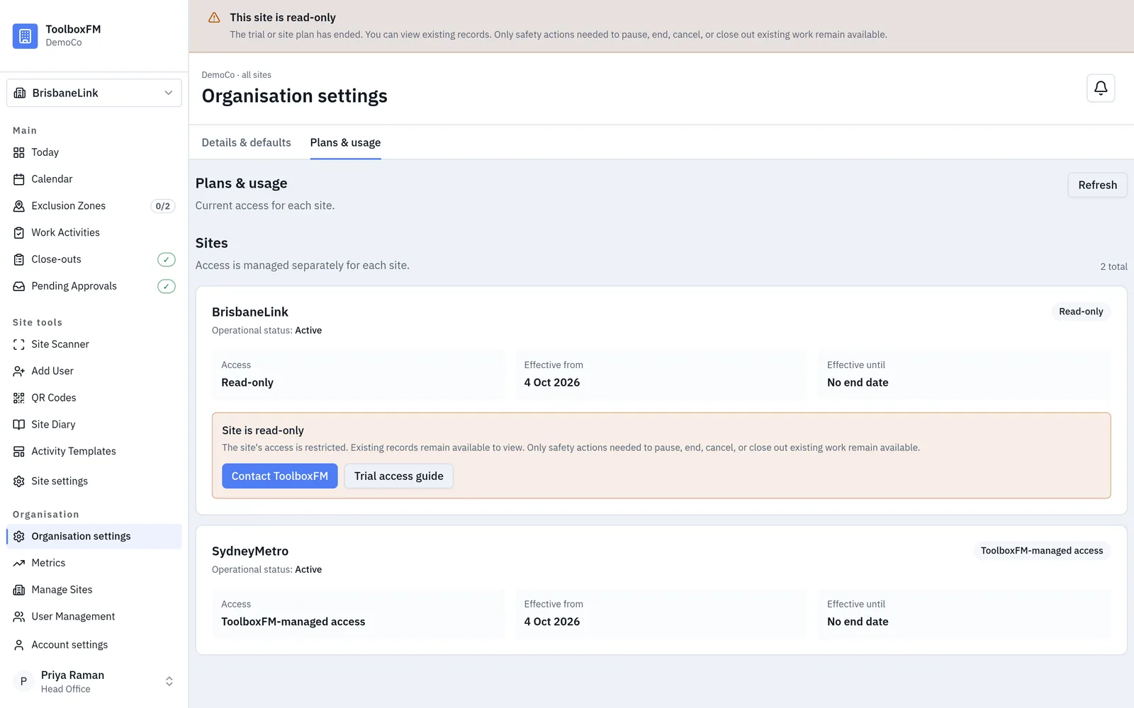Click the Site settings gear icon
The height and width of the screenshot is (708, 1134).
[19, 481]
